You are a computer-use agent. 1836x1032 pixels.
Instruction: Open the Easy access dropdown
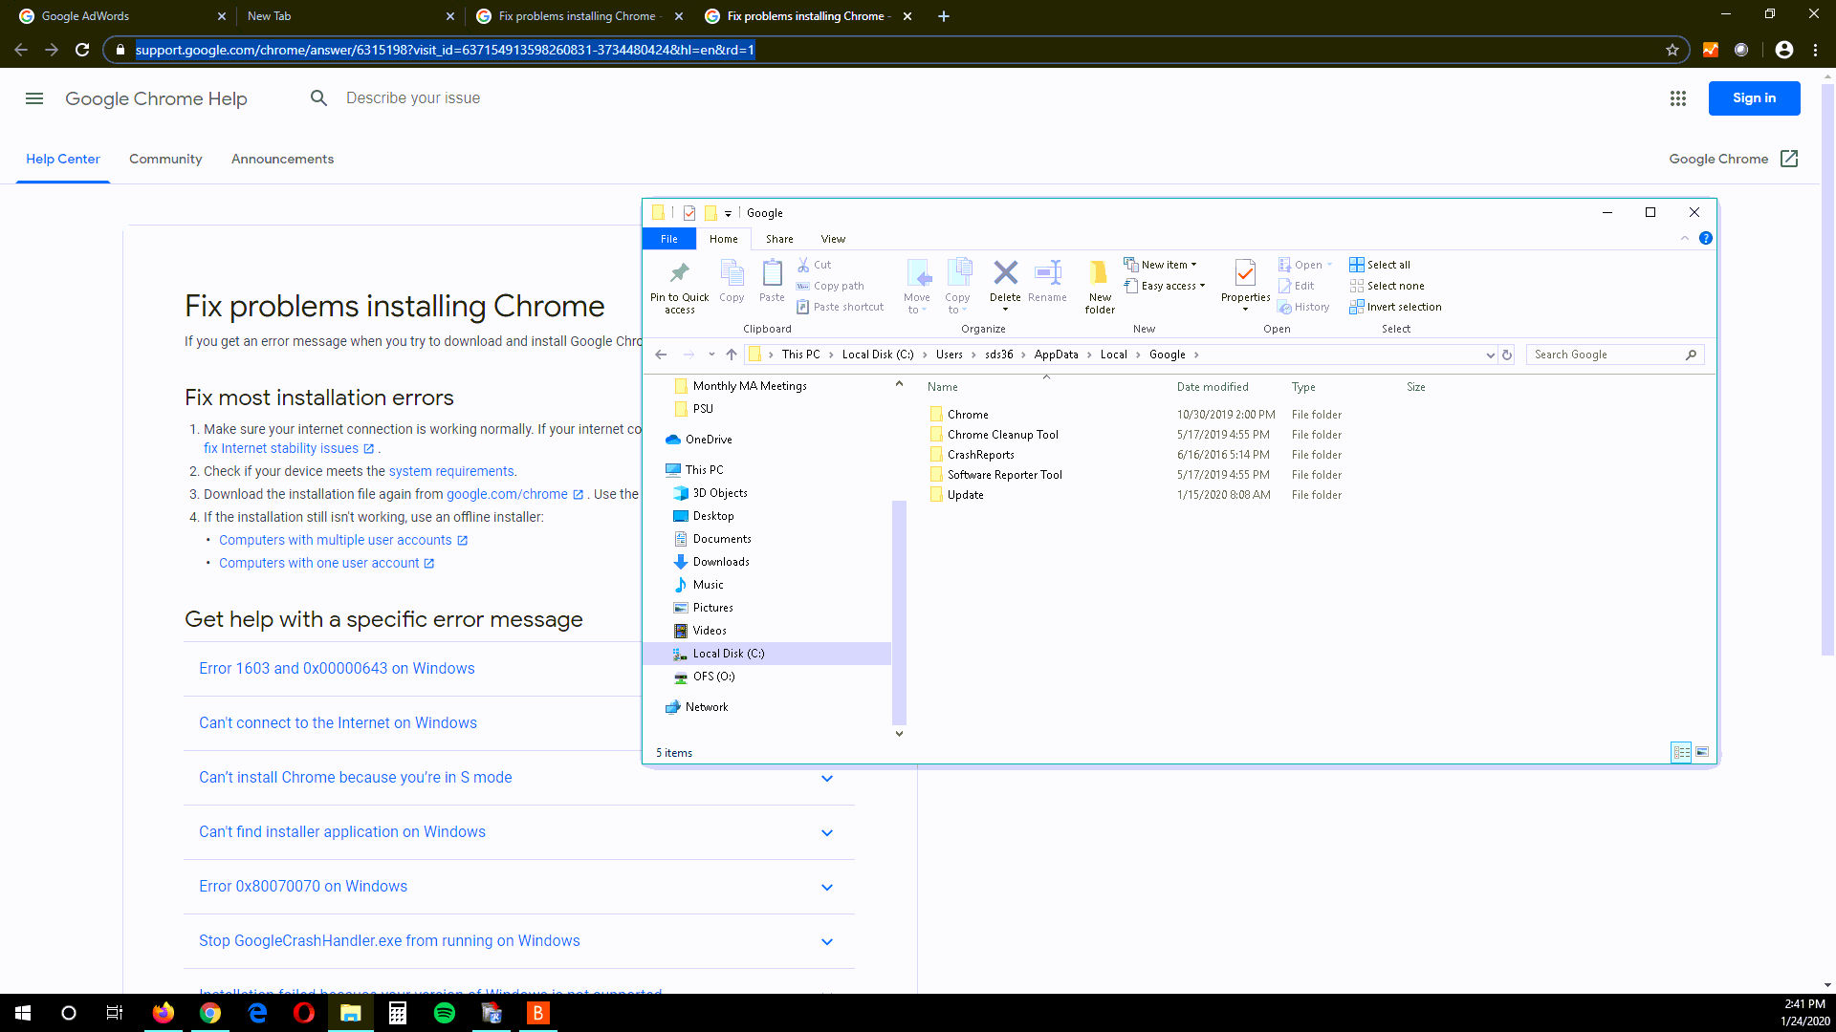pos(1165,286)
